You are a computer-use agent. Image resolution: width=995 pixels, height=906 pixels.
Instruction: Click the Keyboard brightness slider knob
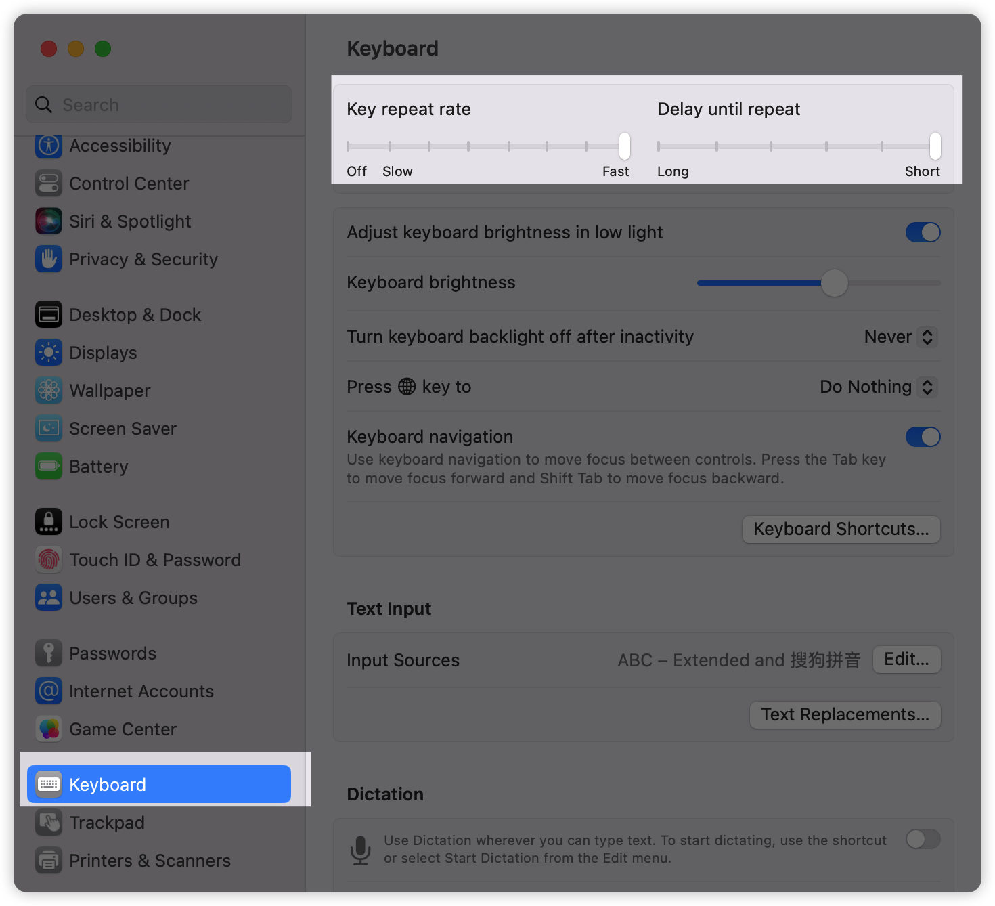835,283
